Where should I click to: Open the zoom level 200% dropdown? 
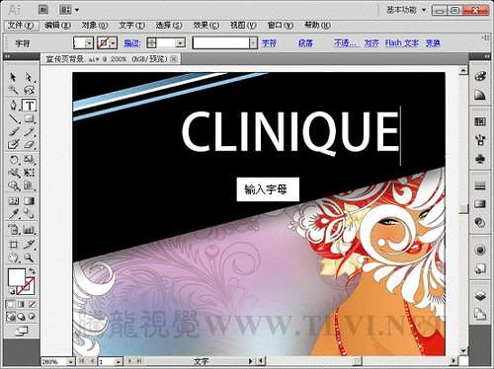pos(70,362)
